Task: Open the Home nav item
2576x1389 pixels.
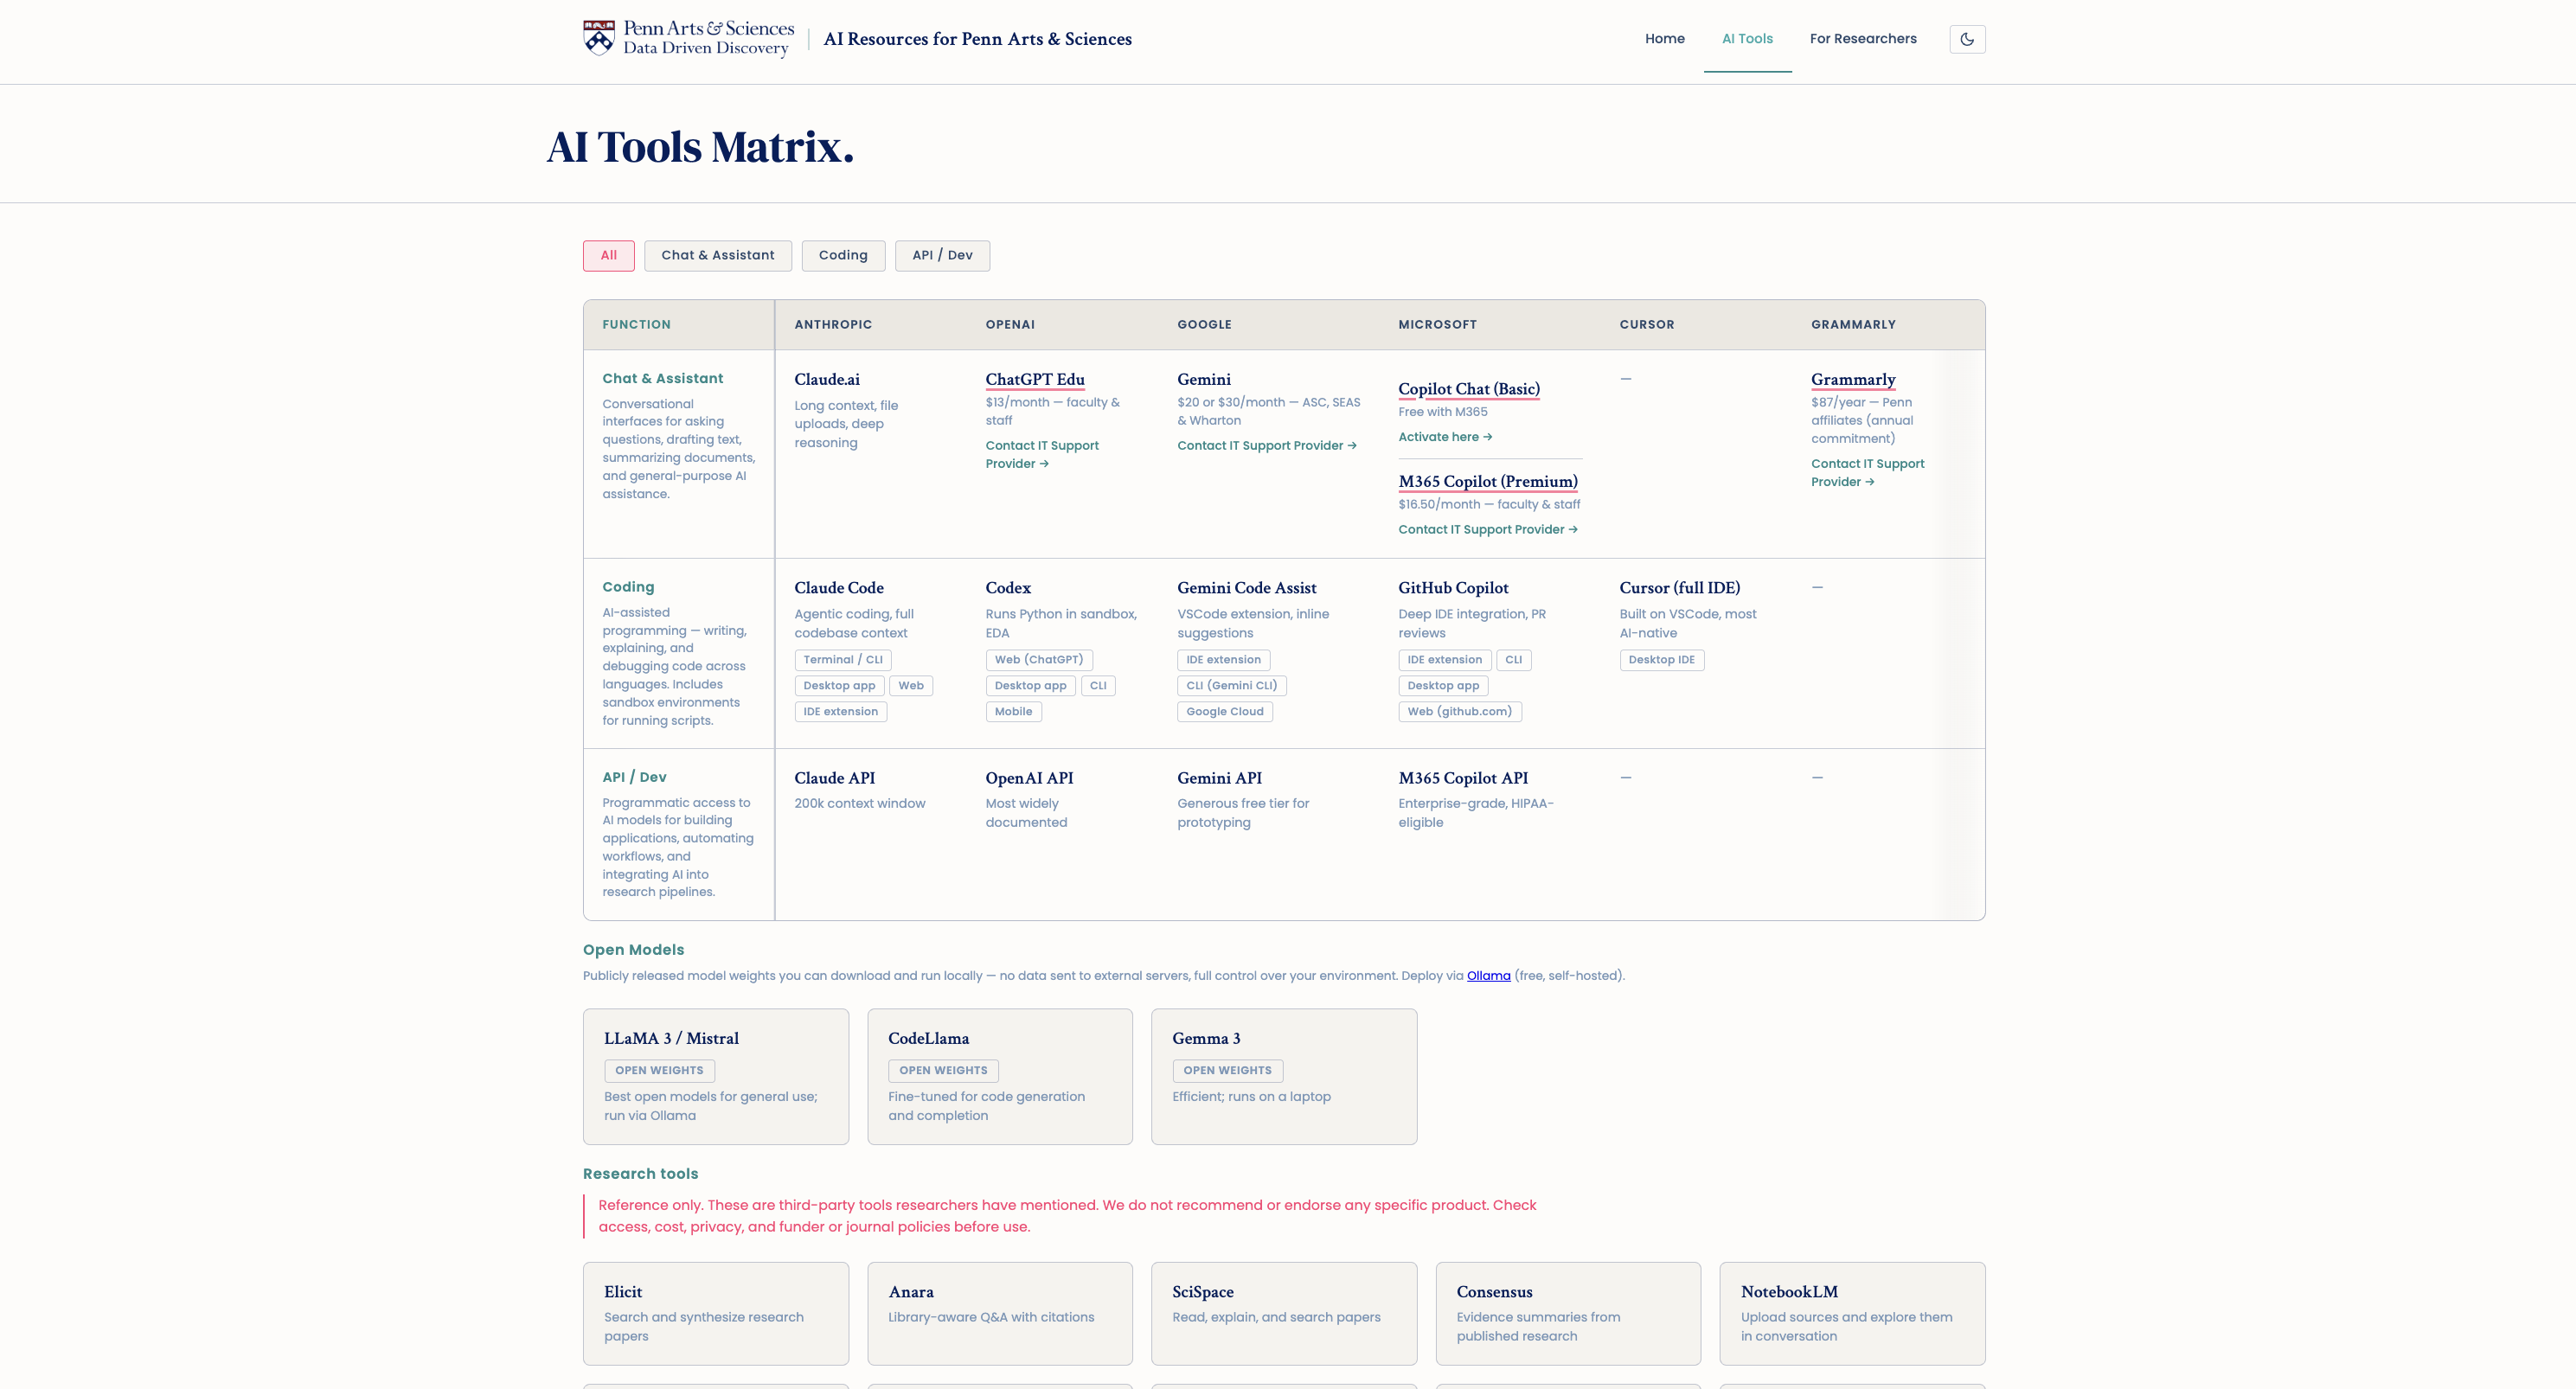Action: click(1665, 39)
